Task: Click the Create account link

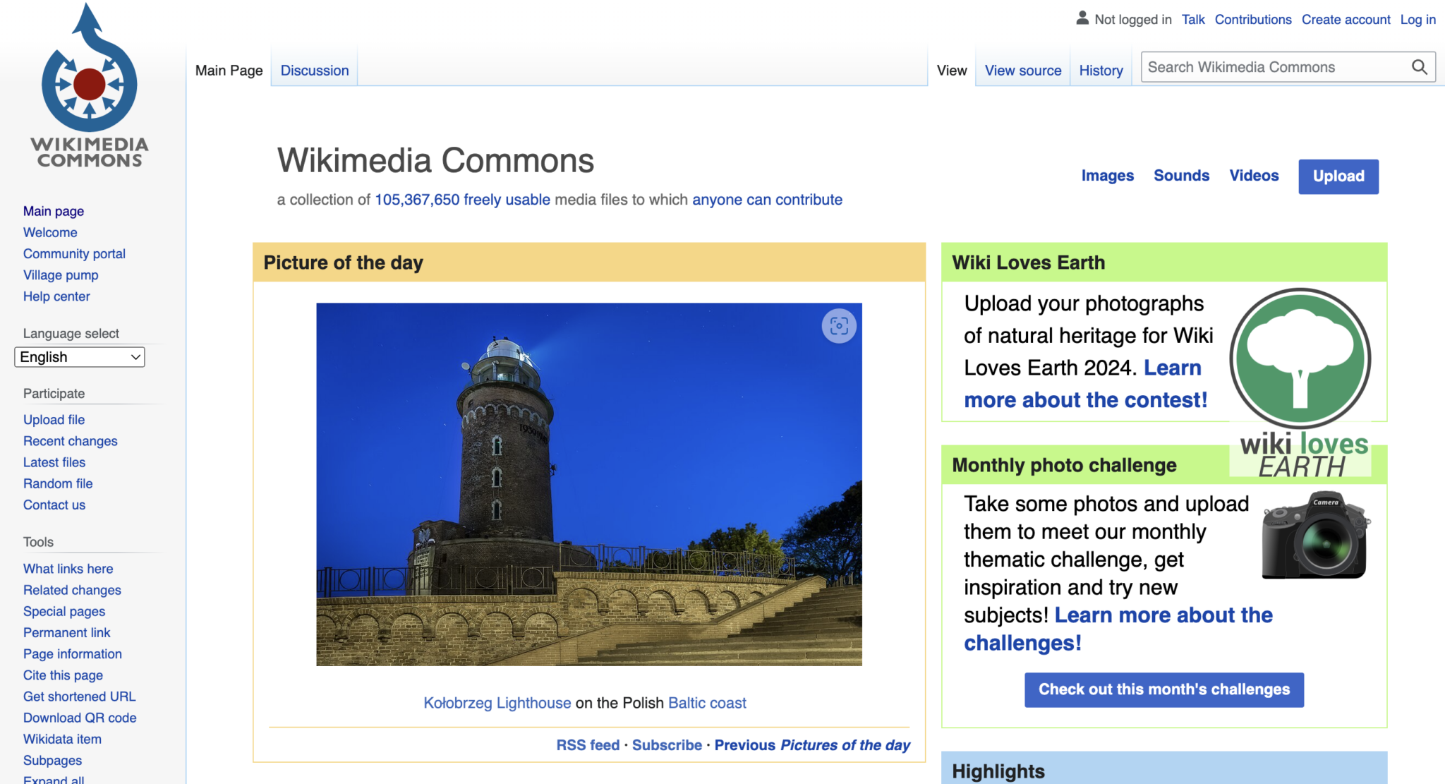Action: tap(1345, 19)
